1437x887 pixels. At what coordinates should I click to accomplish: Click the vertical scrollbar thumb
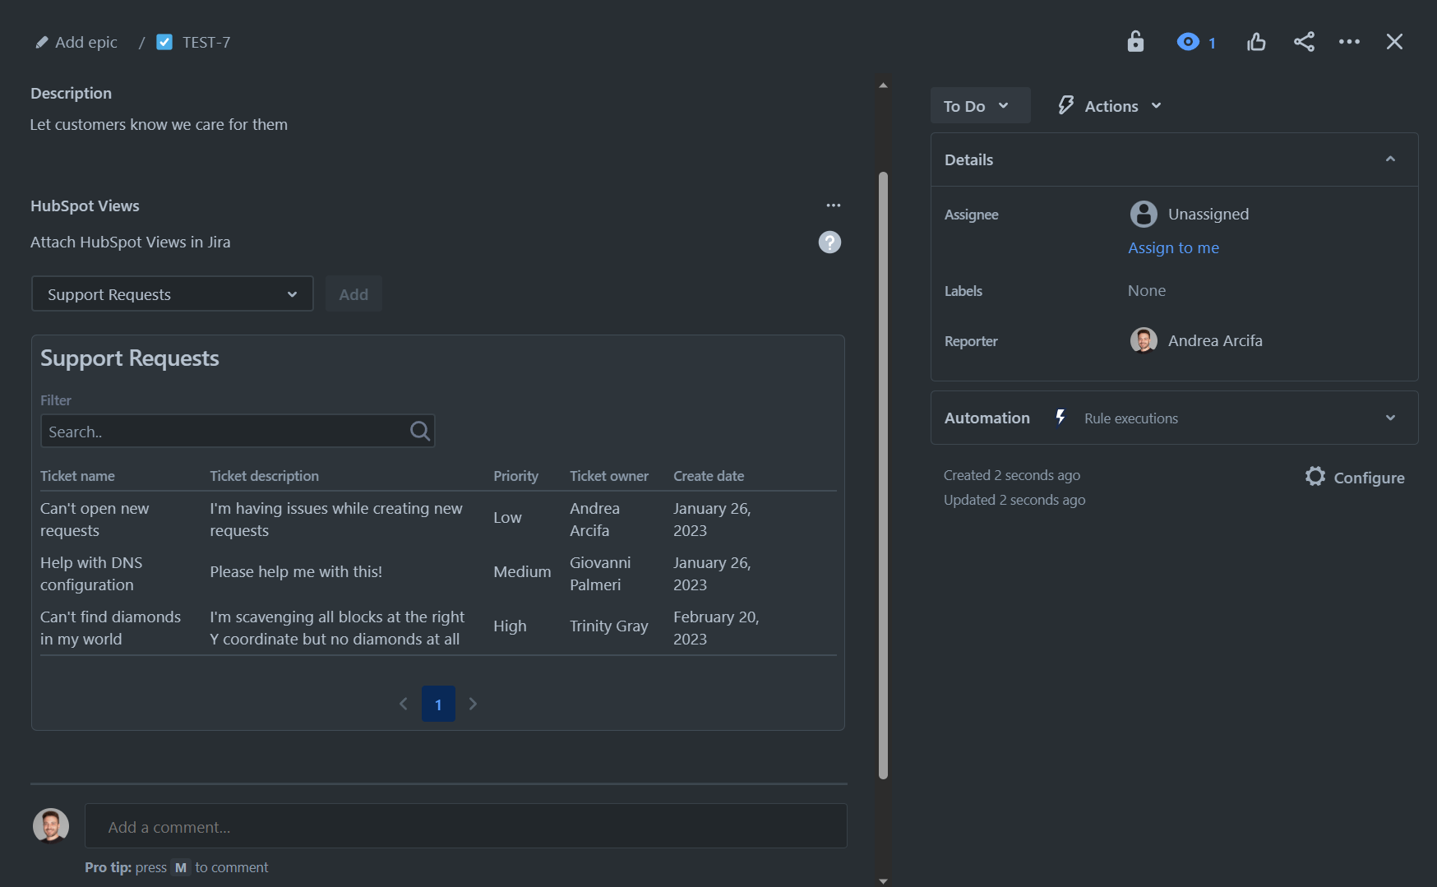pos(883,475)
